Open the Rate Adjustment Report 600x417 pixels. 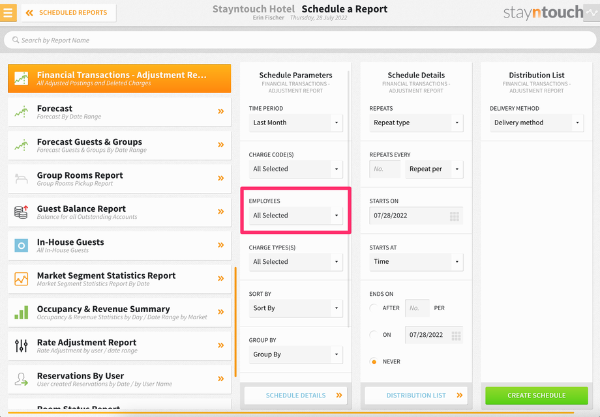pos(119,346)
